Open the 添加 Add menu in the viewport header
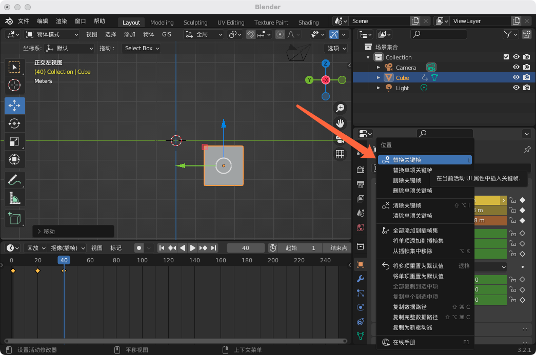Image resolution: width=536 pixels, height=355 pixels. coord(130,34)
